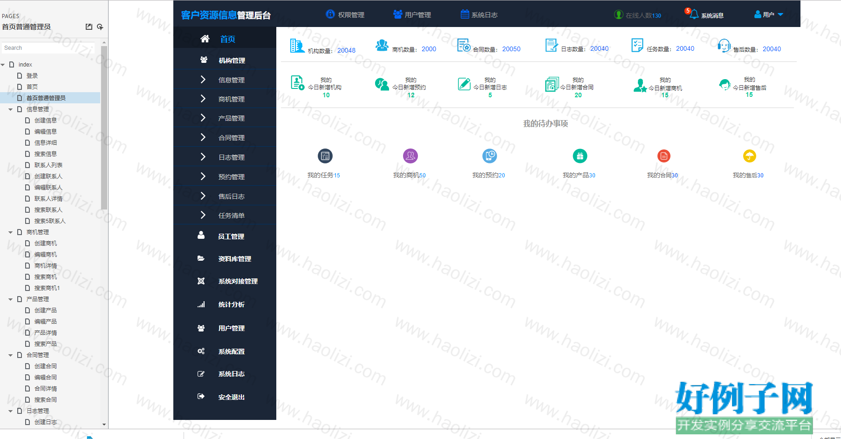
Task: Expand the 日志管理 sidebar menu chevron
Action: (x=203, y=157)
